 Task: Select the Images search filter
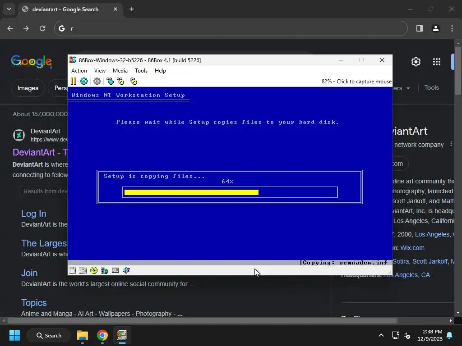tap(28, 88)
